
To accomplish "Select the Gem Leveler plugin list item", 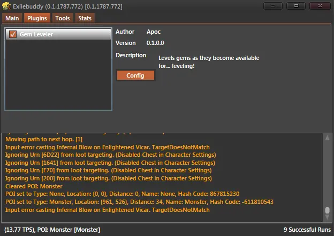I will [59, 35].
